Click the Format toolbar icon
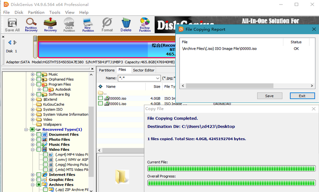 (x=107, y=25)
